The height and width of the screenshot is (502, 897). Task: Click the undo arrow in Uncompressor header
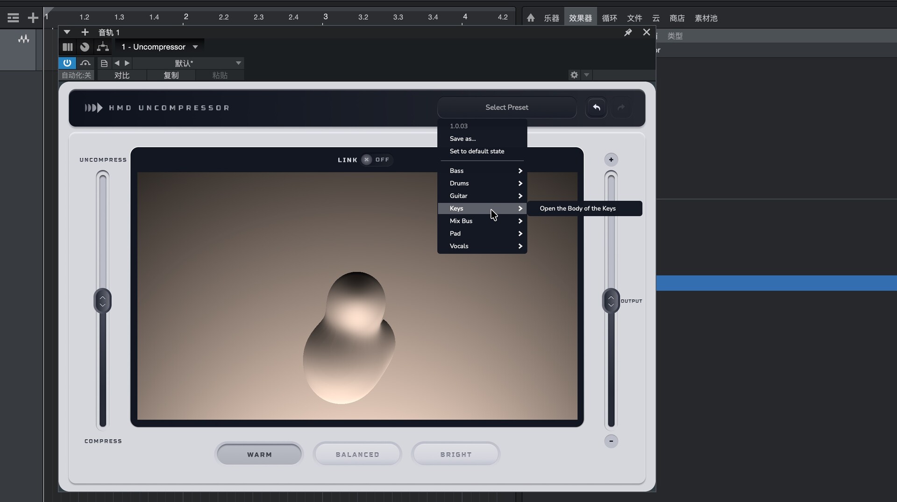(x=596, y=107)
